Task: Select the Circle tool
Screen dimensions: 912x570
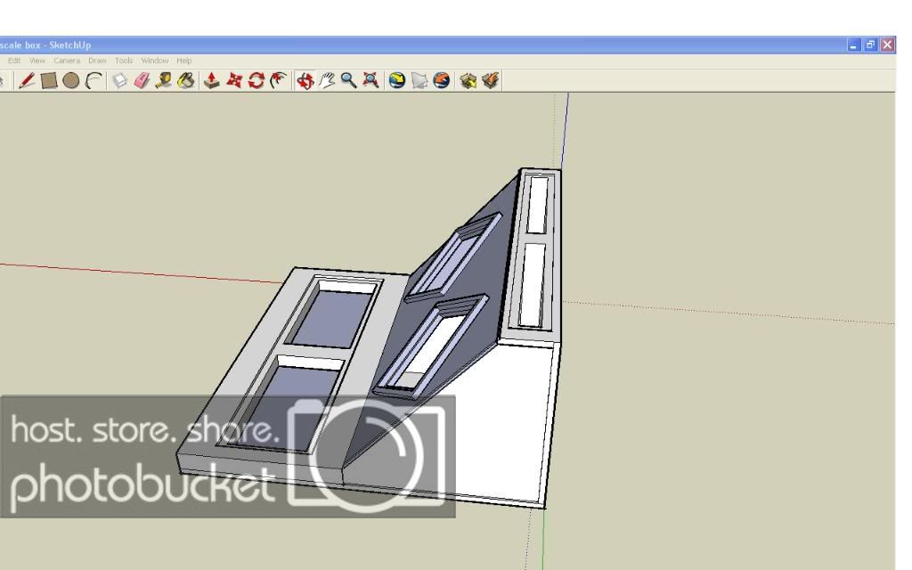Action: 71,80
